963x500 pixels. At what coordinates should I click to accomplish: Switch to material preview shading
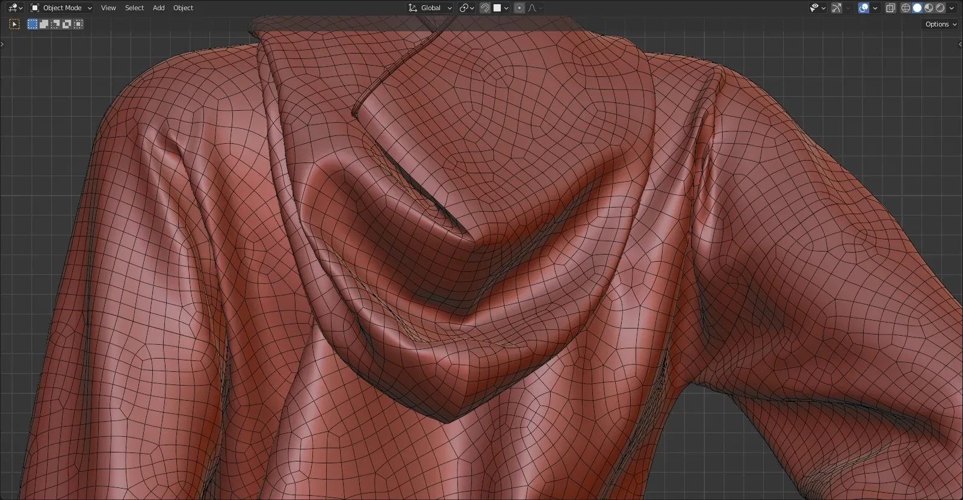click(x=929, y=8)
